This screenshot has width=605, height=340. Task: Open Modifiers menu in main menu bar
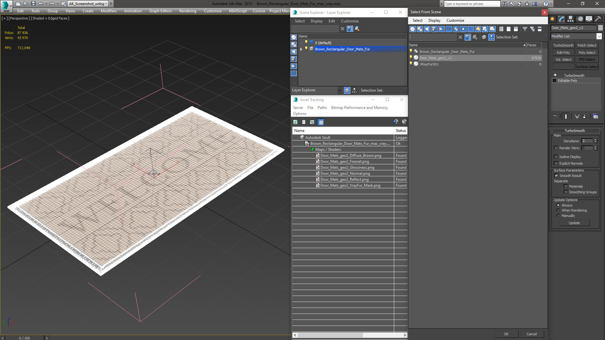point(108,11)
